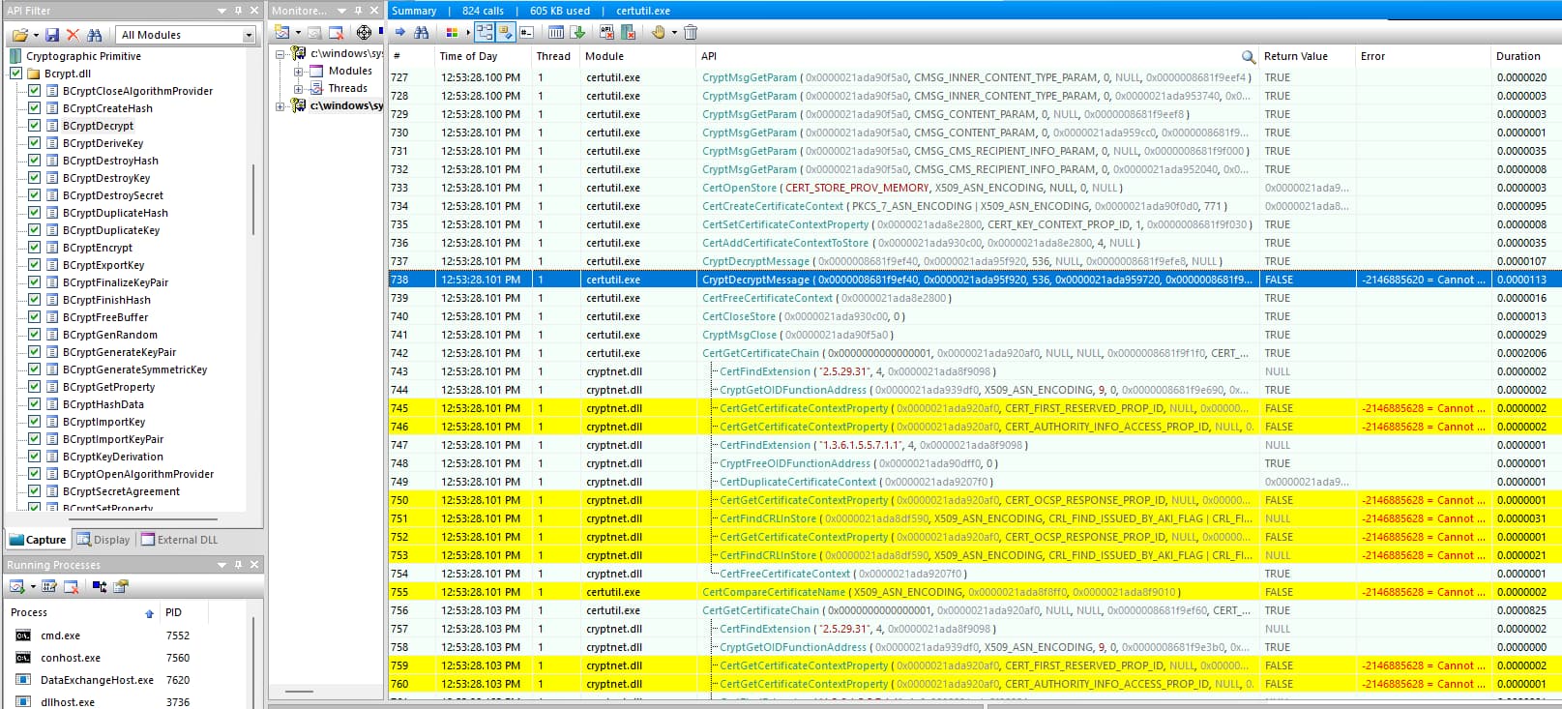Click columns layout icon in Summary toolbar
The height and width of the screenshot is (709, 1562).
click(556, 32)
